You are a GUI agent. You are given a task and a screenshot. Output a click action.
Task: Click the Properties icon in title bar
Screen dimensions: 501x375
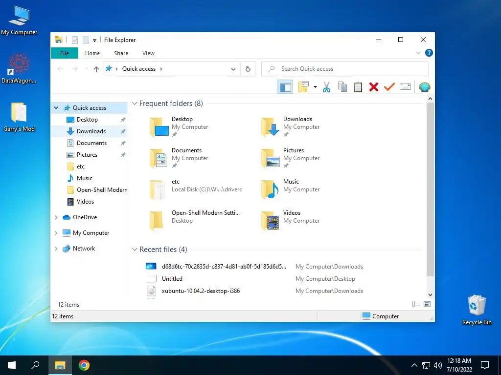[75, 40]
